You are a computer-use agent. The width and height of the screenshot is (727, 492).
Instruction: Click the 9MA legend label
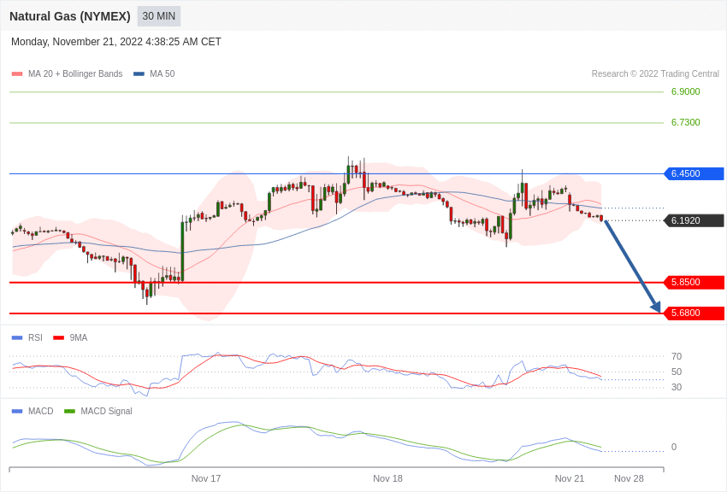pos(79,338)
